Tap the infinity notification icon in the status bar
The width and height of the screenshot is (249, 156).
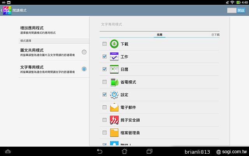click(4, 2)
